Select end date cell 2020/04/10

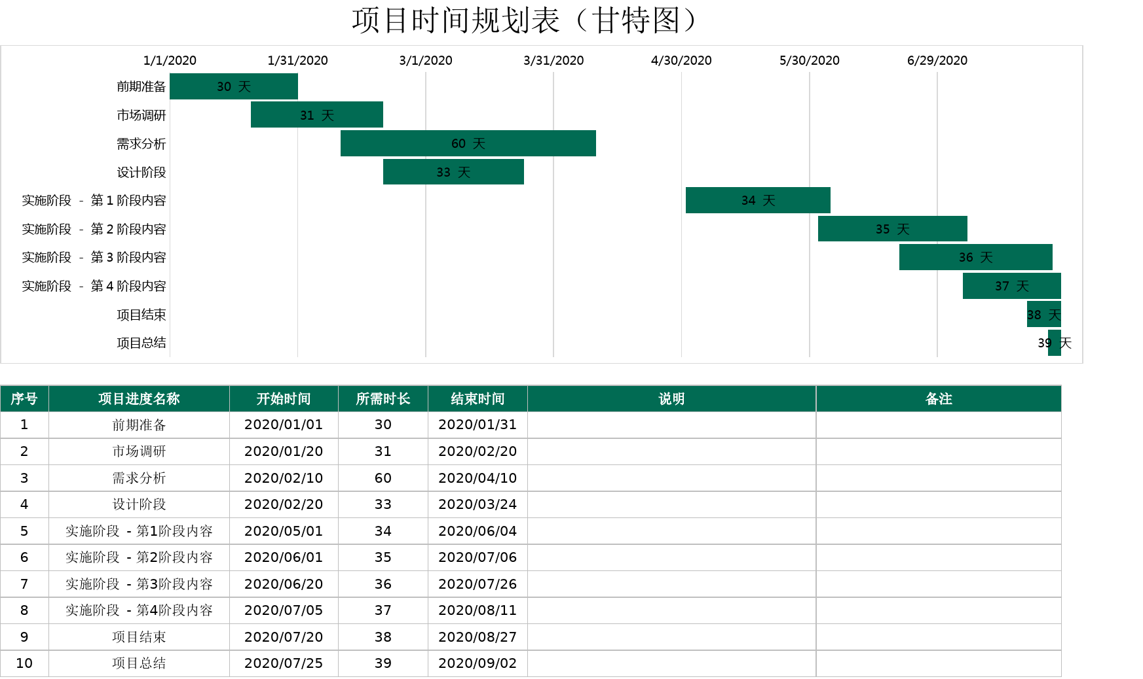pyautogui.click(x=478, y=478)
